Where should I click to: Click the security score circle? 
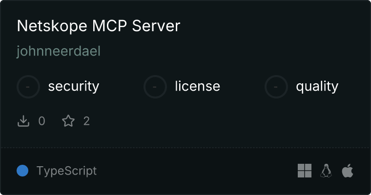(28, 87)
